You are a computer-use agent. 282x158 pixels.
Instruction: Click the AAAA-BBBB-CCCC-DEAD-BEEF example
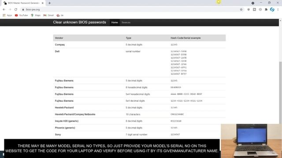pyautogui.click(x=186, y=94)
